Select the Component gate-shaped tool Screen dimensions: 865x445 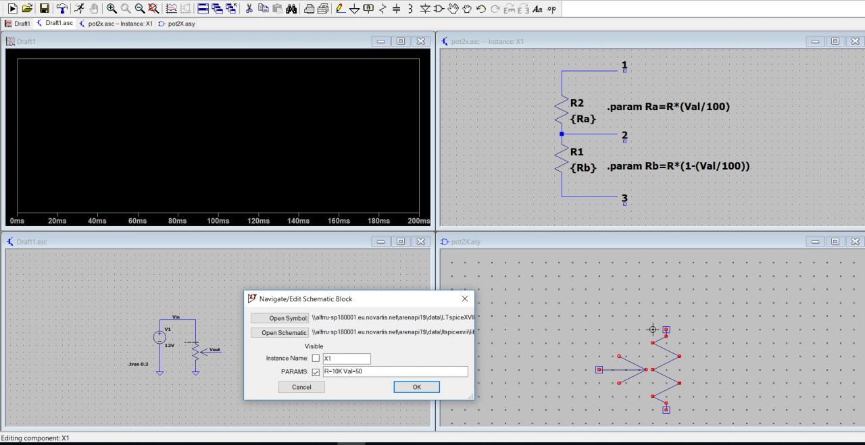[438, 9]
